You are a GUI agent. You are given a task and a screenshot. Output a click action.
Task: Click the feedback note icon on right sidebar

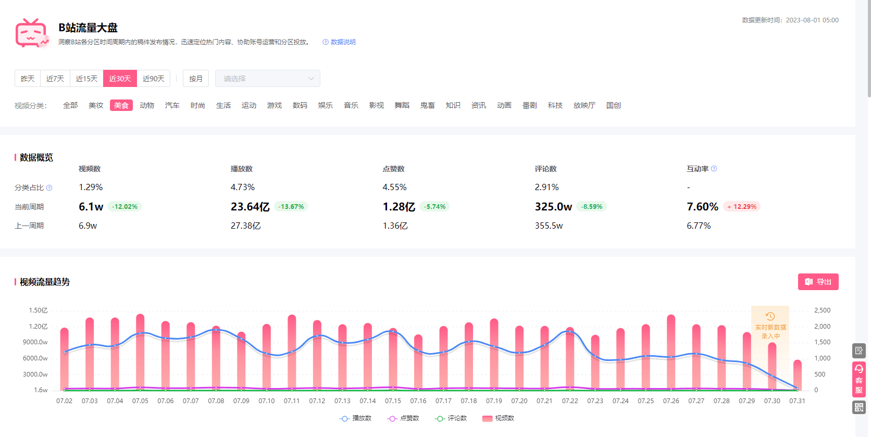pyautogui.click(x=858, y=351)
